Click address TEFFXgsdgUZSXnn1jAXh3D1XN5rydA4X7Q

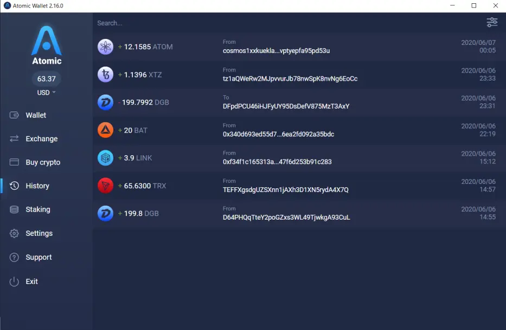tap(286, 190)
